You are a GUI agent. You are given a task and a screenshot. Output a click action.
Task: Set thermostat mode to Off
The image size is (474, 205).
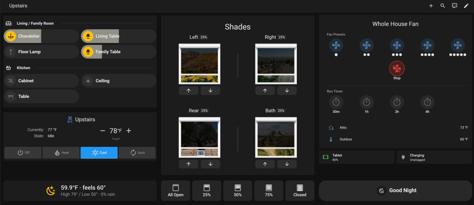[23, 153]
